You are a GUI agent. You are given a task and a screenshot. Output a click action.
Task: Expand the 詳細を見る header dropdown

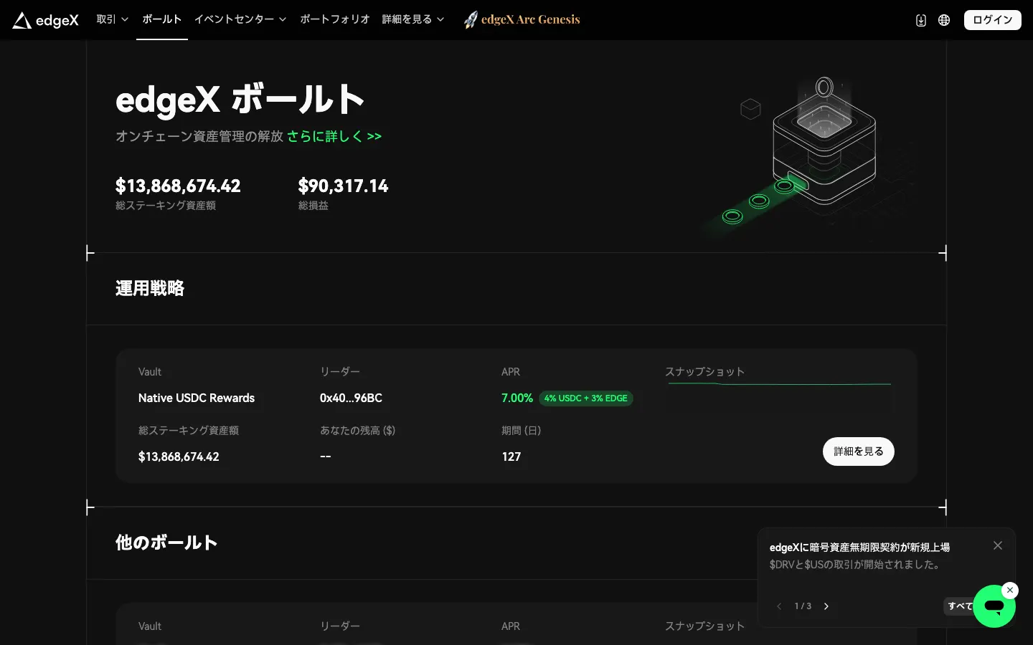tap(413, 19)
